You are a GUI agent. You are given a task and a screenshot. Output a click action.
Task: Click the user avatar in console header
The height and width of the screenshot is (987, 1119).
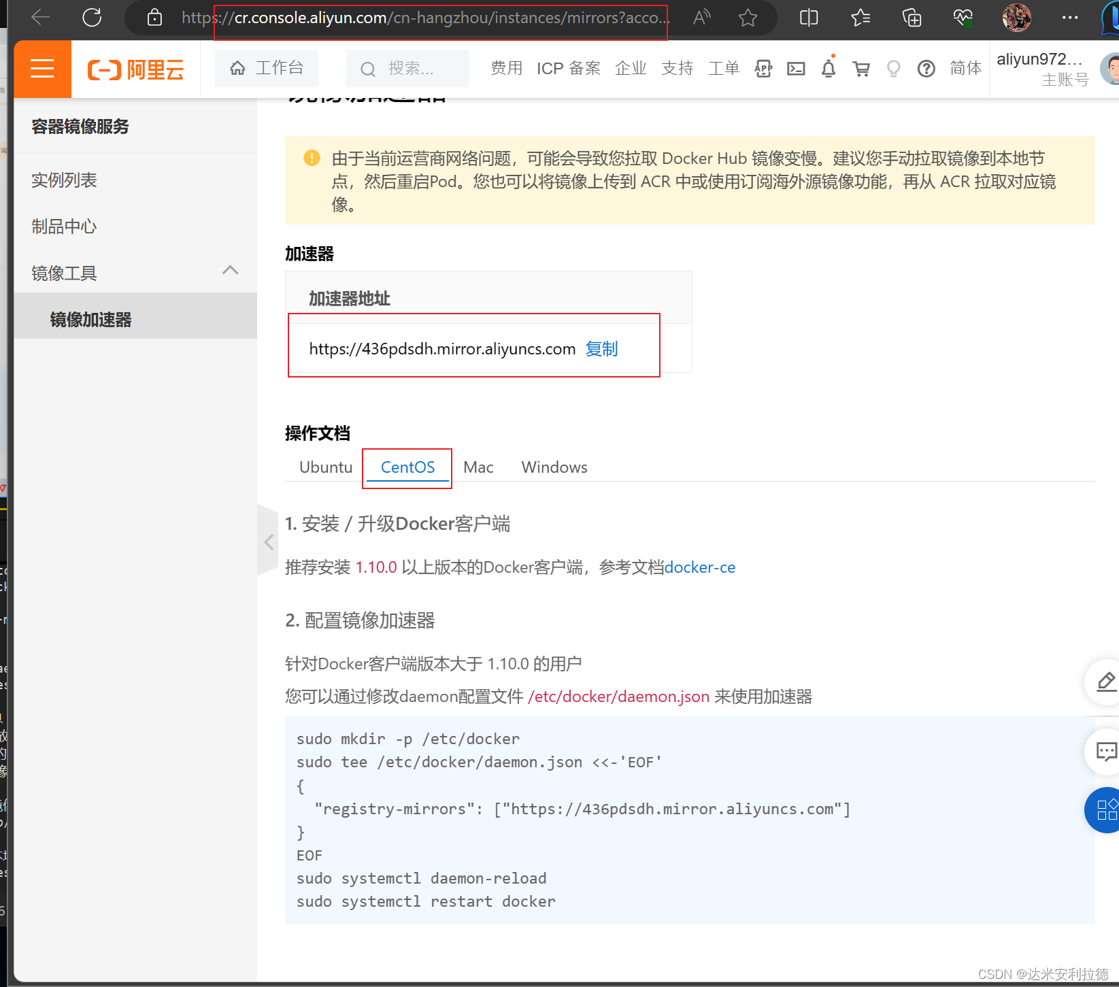(1110, 69)
